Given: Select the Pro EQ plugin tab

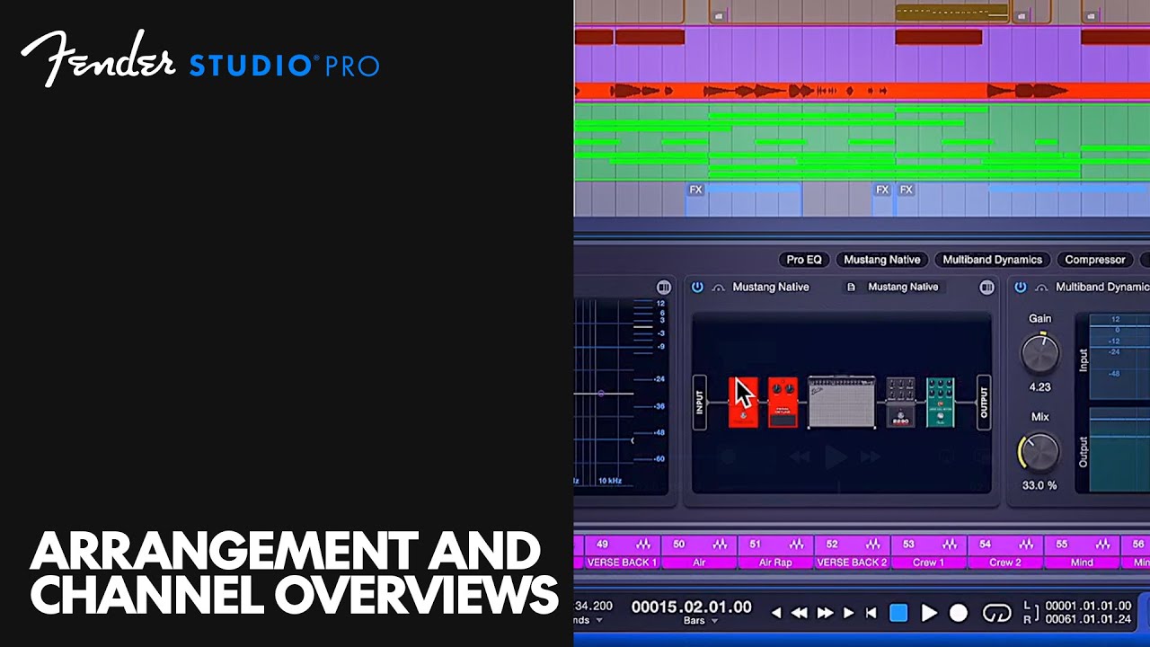Looking at the screenshot, I should pyautogui.click(x=804, y=260).
